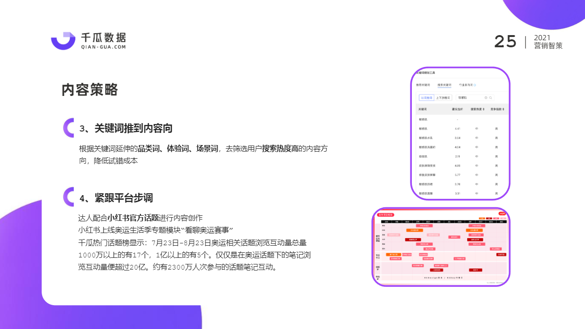Click the 关键词 column header
The width and height of the screenshot is (585, 329).
(423, 110)
